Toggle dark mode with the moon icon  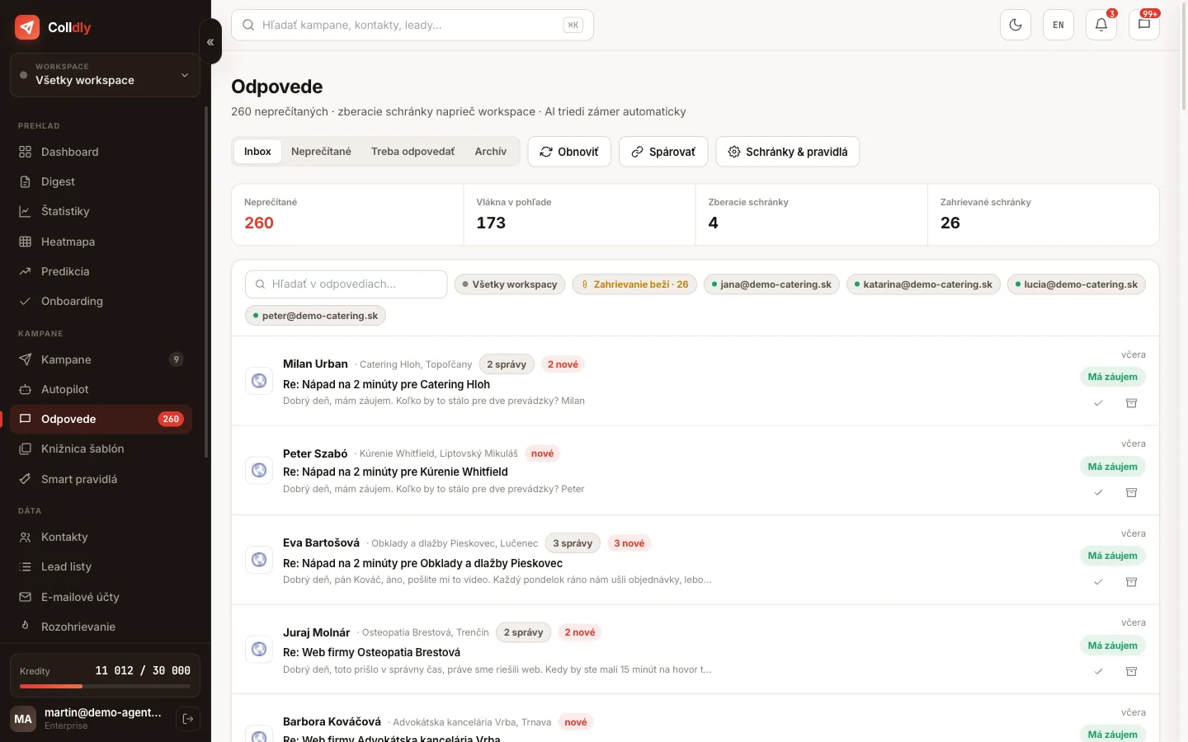point(1016,25)
